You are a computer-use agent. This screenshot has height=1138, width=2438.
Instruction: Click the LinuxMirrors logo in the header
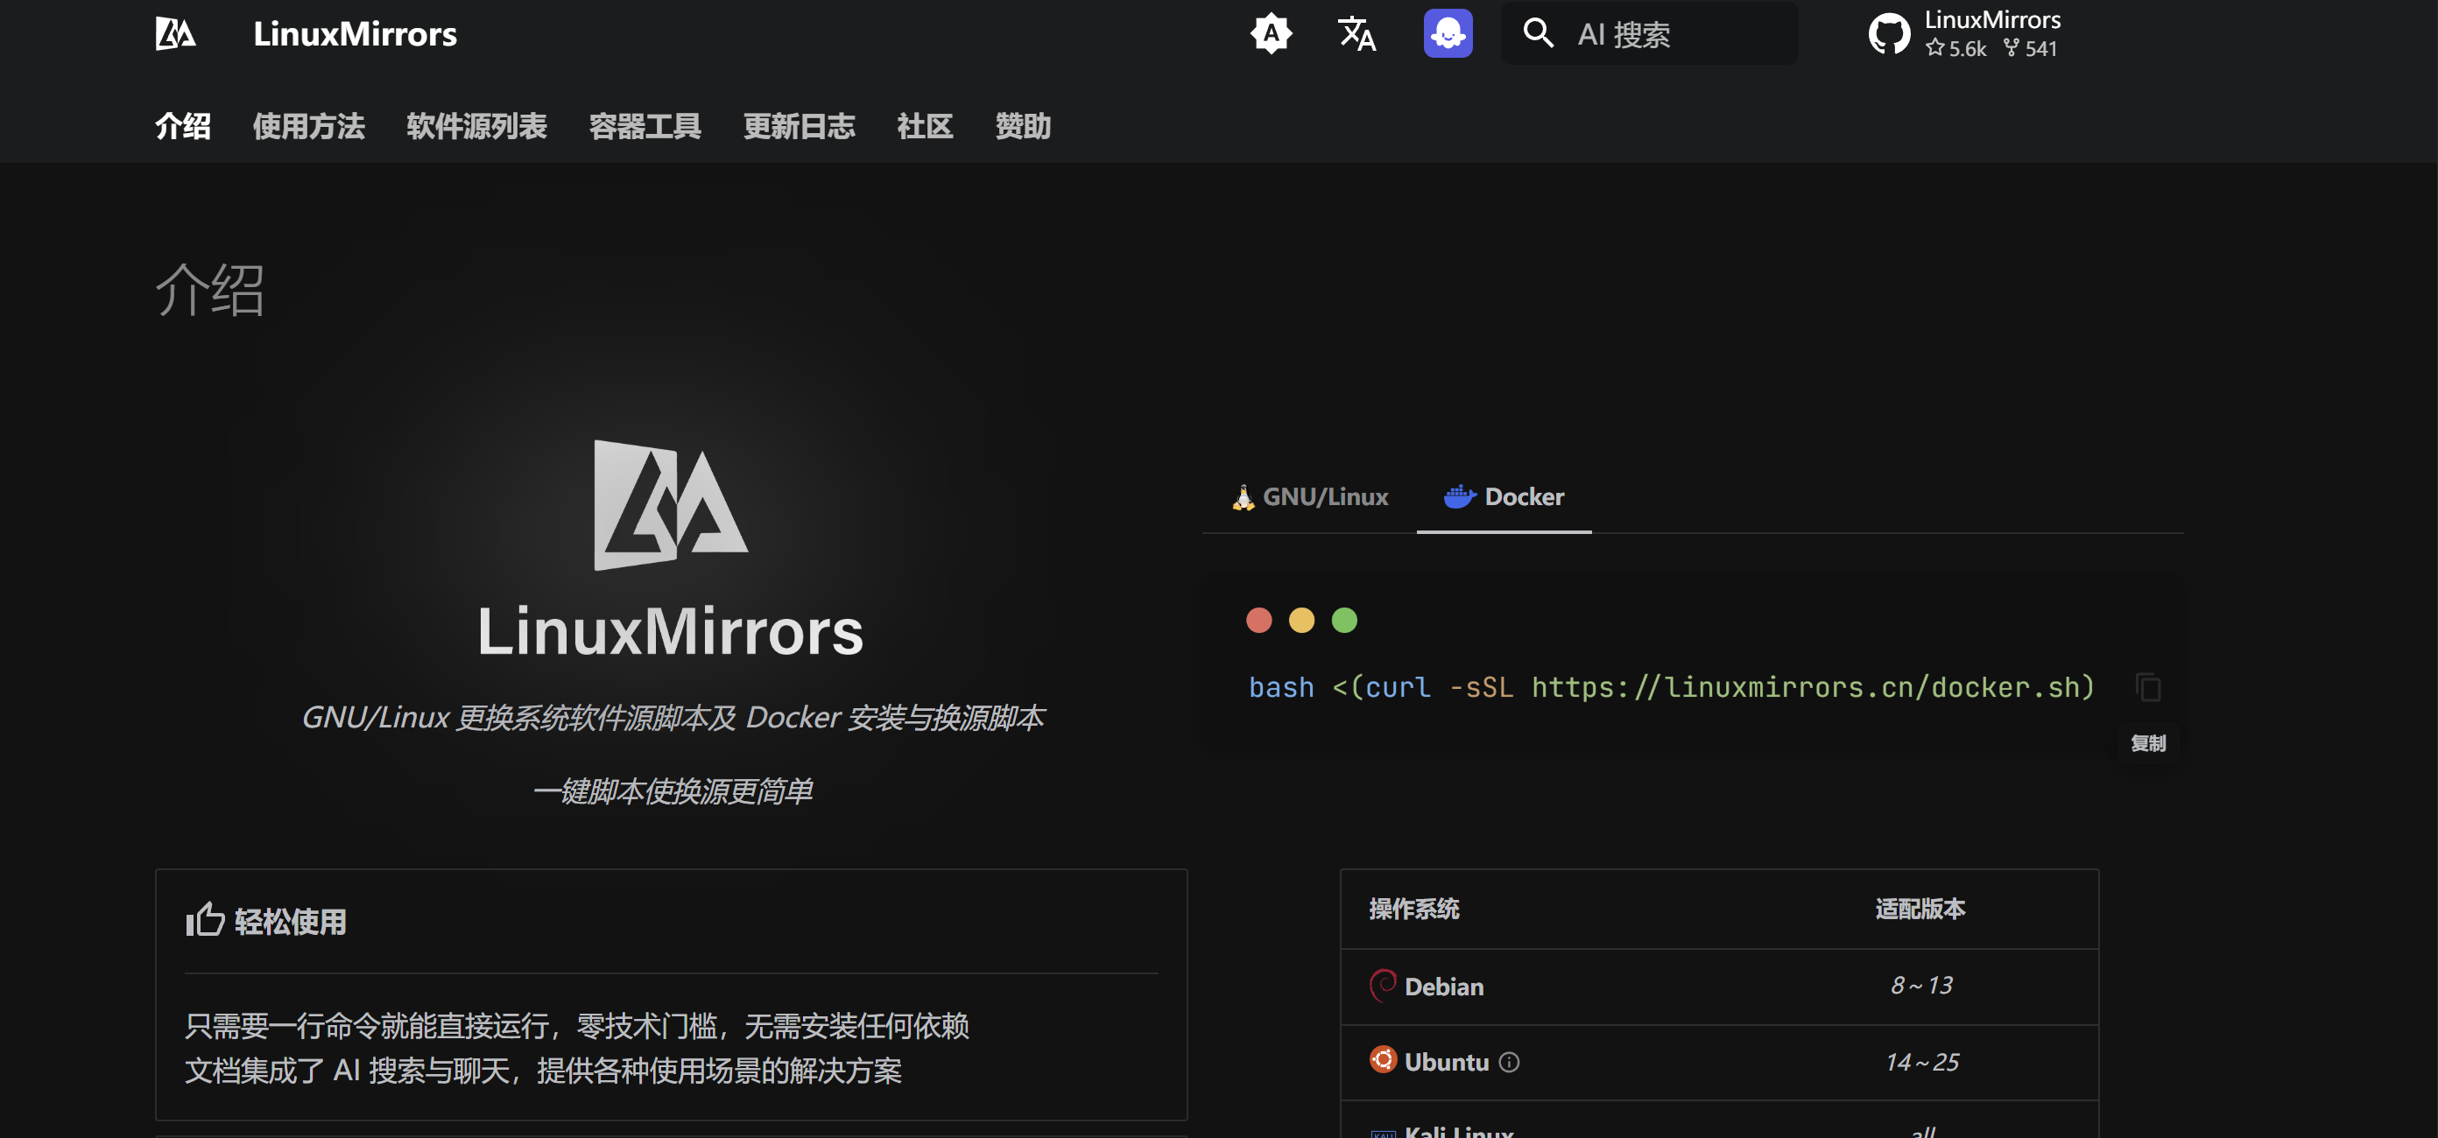point(176,34)
